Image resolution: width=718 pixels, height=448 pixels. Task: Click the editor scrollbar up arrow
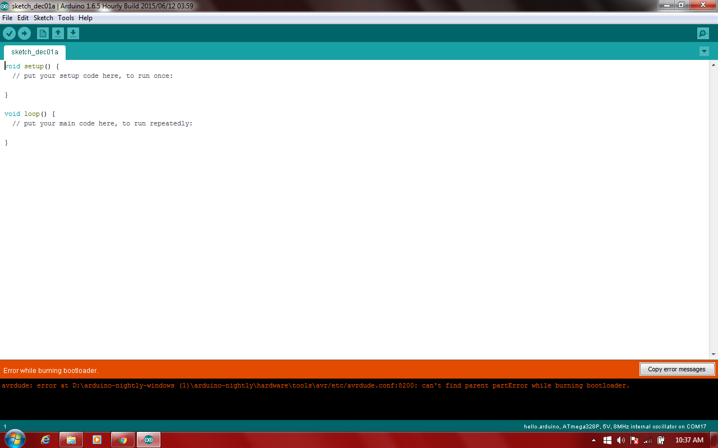[714, 64]
